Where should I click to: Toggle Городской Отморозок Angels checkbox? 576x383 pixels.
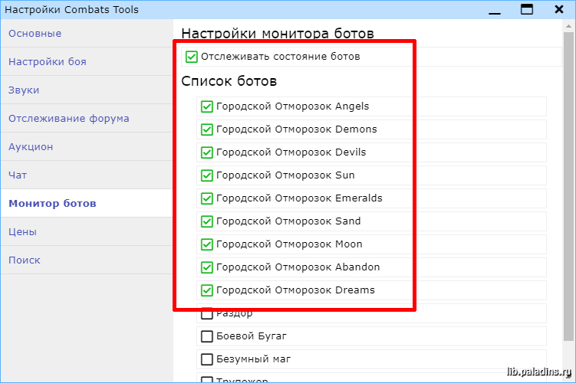tap(206, 106)
